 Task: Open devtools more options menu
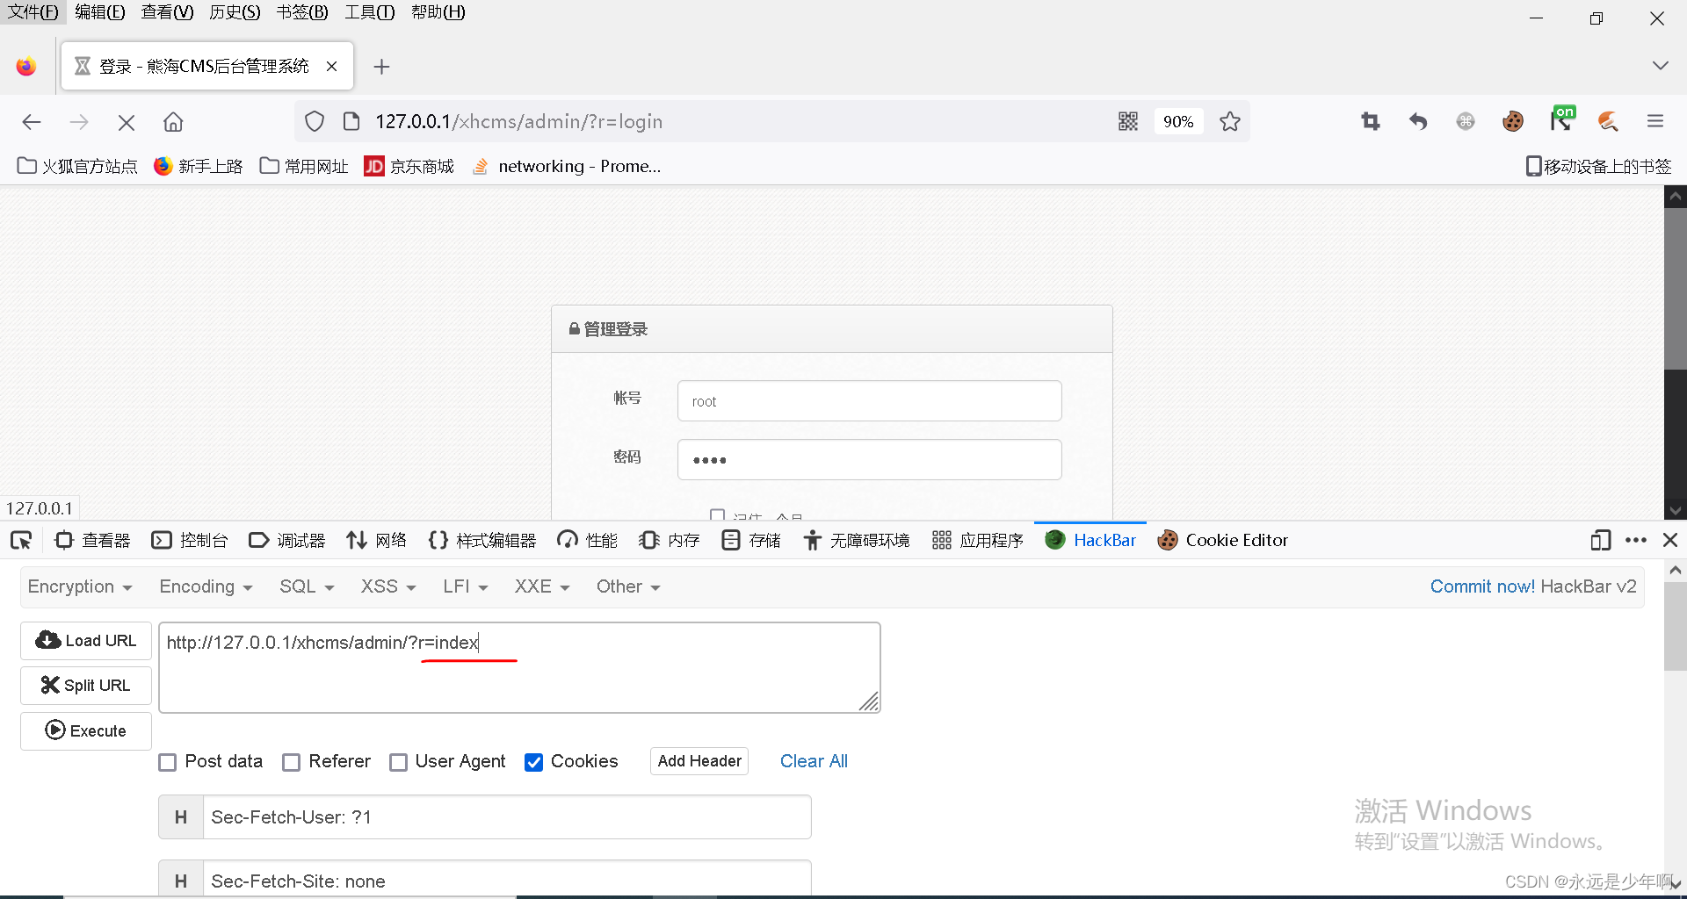coord(1636,540)
